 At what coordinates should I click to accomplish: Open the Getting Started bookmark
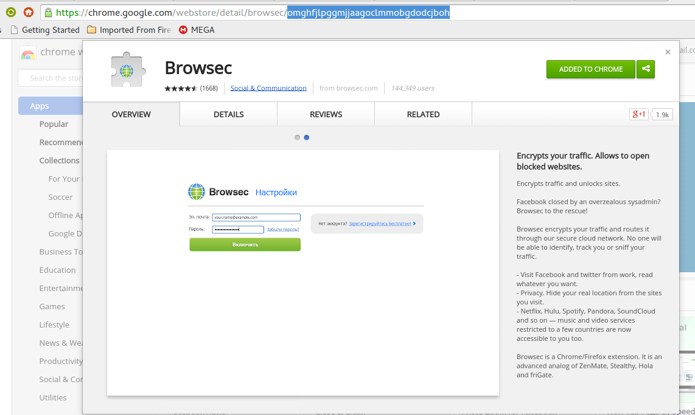click(45, 30)
